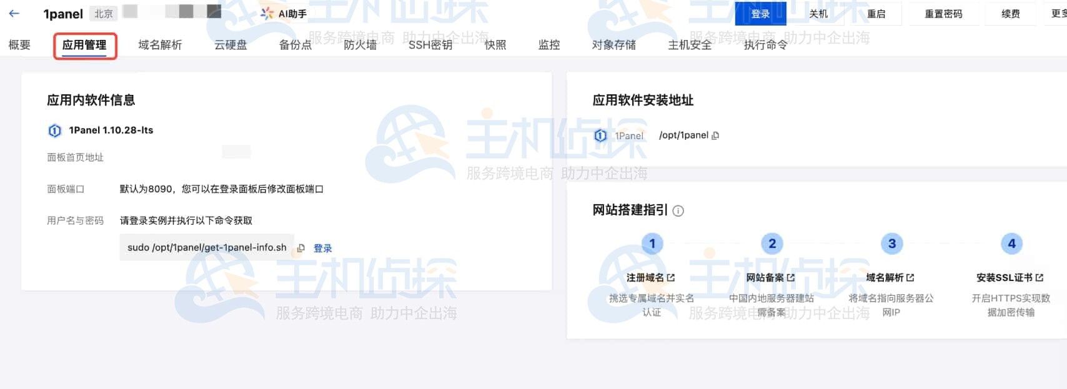Open the 主机安全 tab
This screenshot has width=1067, height=389.
tap(690, 45)
